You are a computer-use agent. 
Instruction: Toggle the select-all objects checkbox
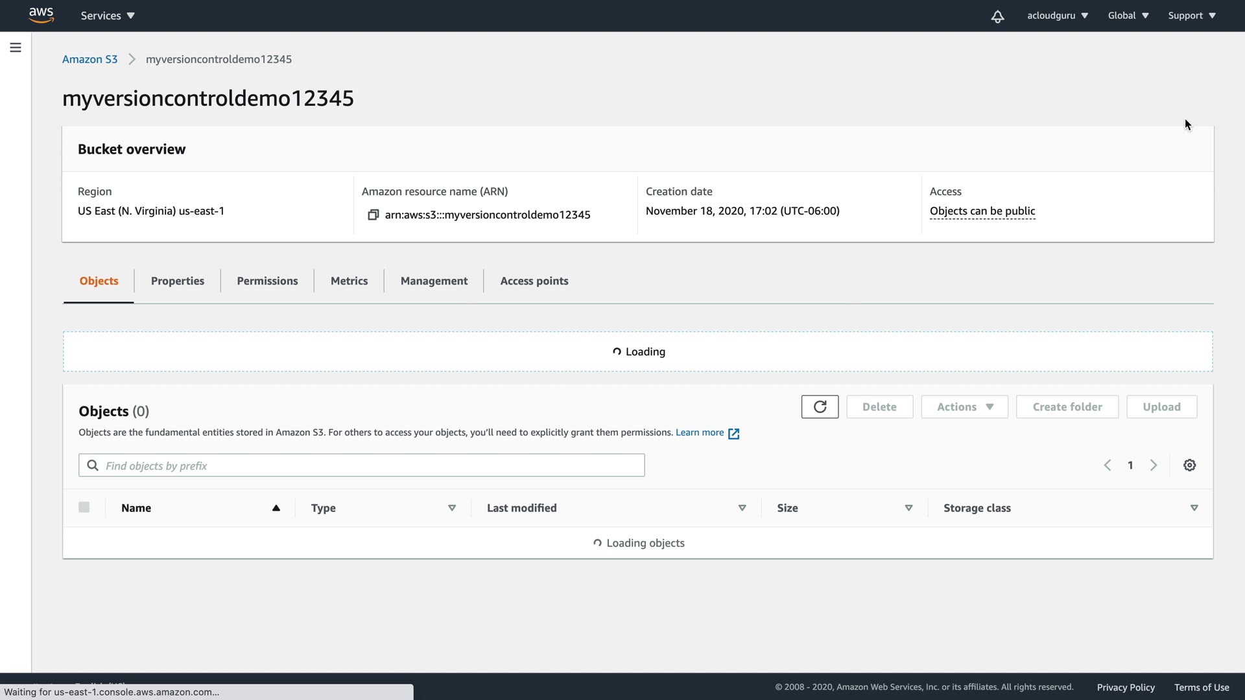pyautogui.click(x=84, y=507)
